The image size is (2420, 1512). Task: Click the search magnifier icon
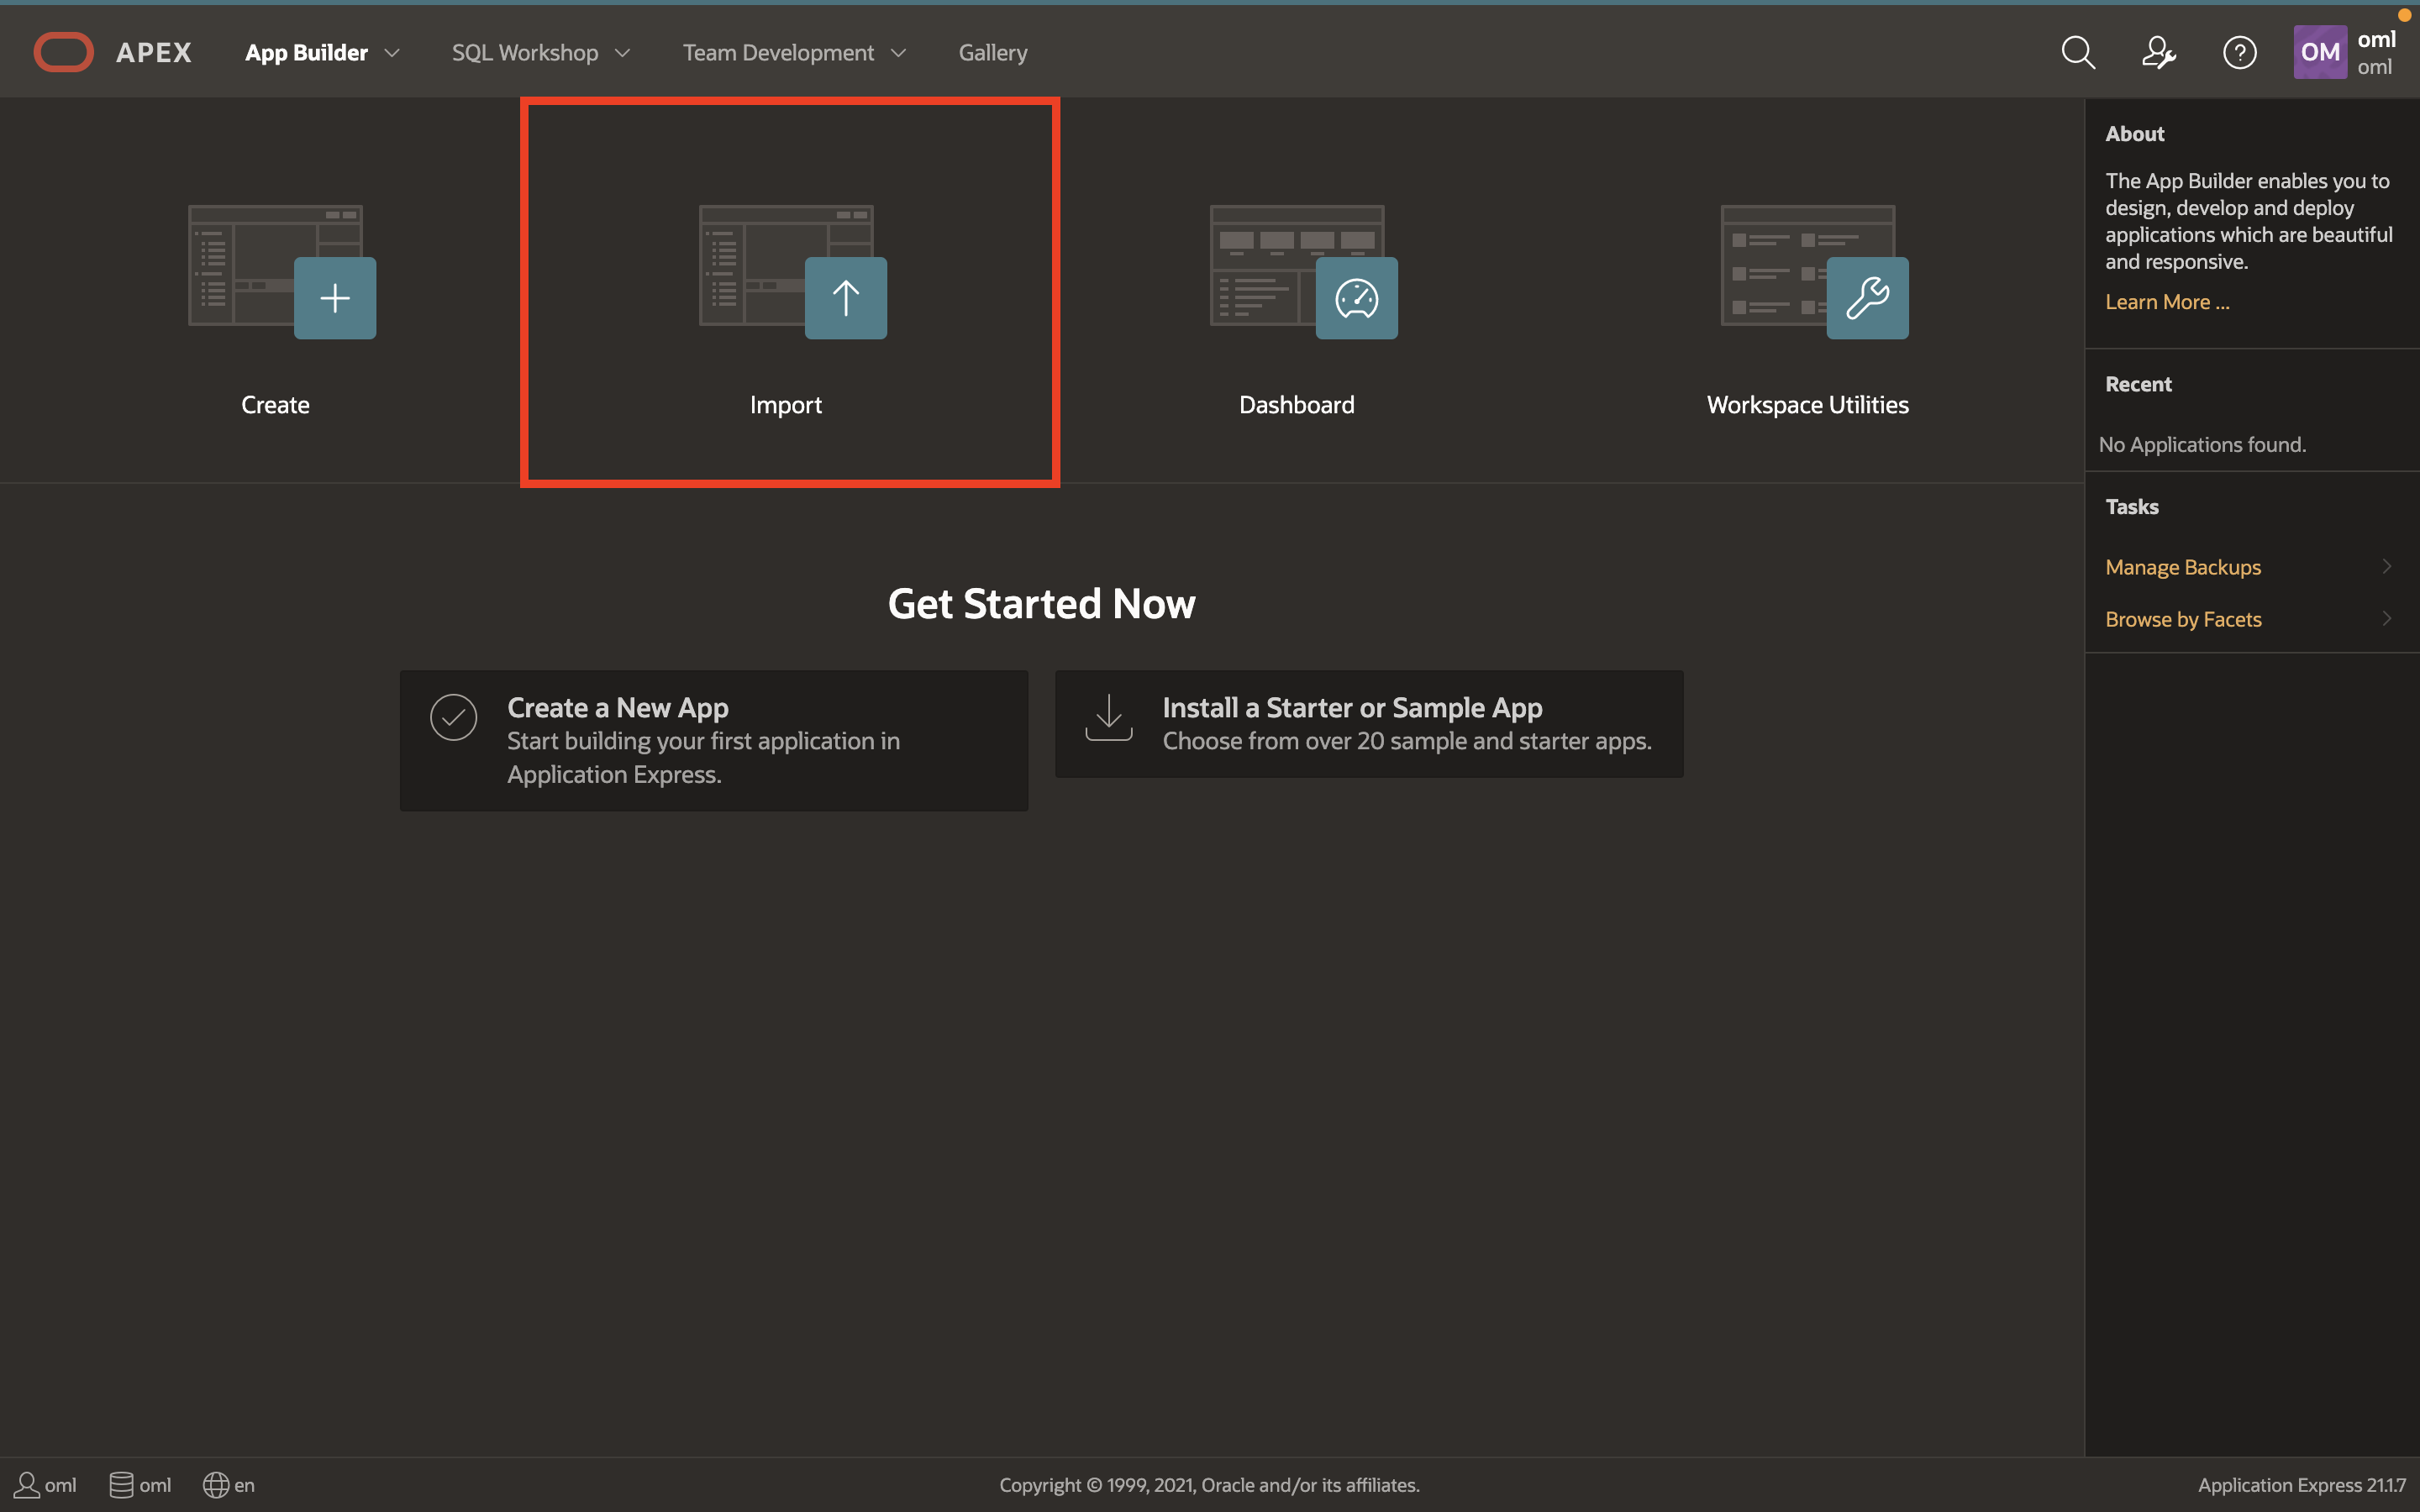[2078, 52]
